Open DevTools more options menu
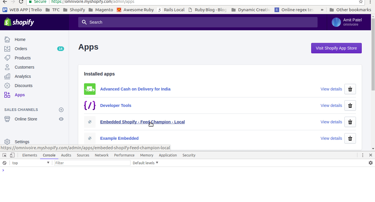Screen dimensions: 375x202 tap(363, 155)
